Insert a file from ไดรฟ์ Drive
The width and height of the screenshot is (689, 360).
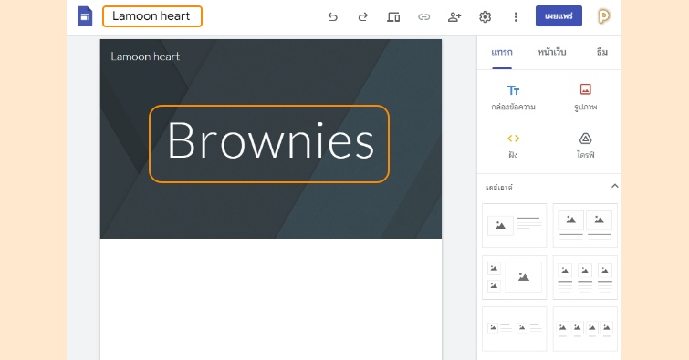tap(585, 146)
